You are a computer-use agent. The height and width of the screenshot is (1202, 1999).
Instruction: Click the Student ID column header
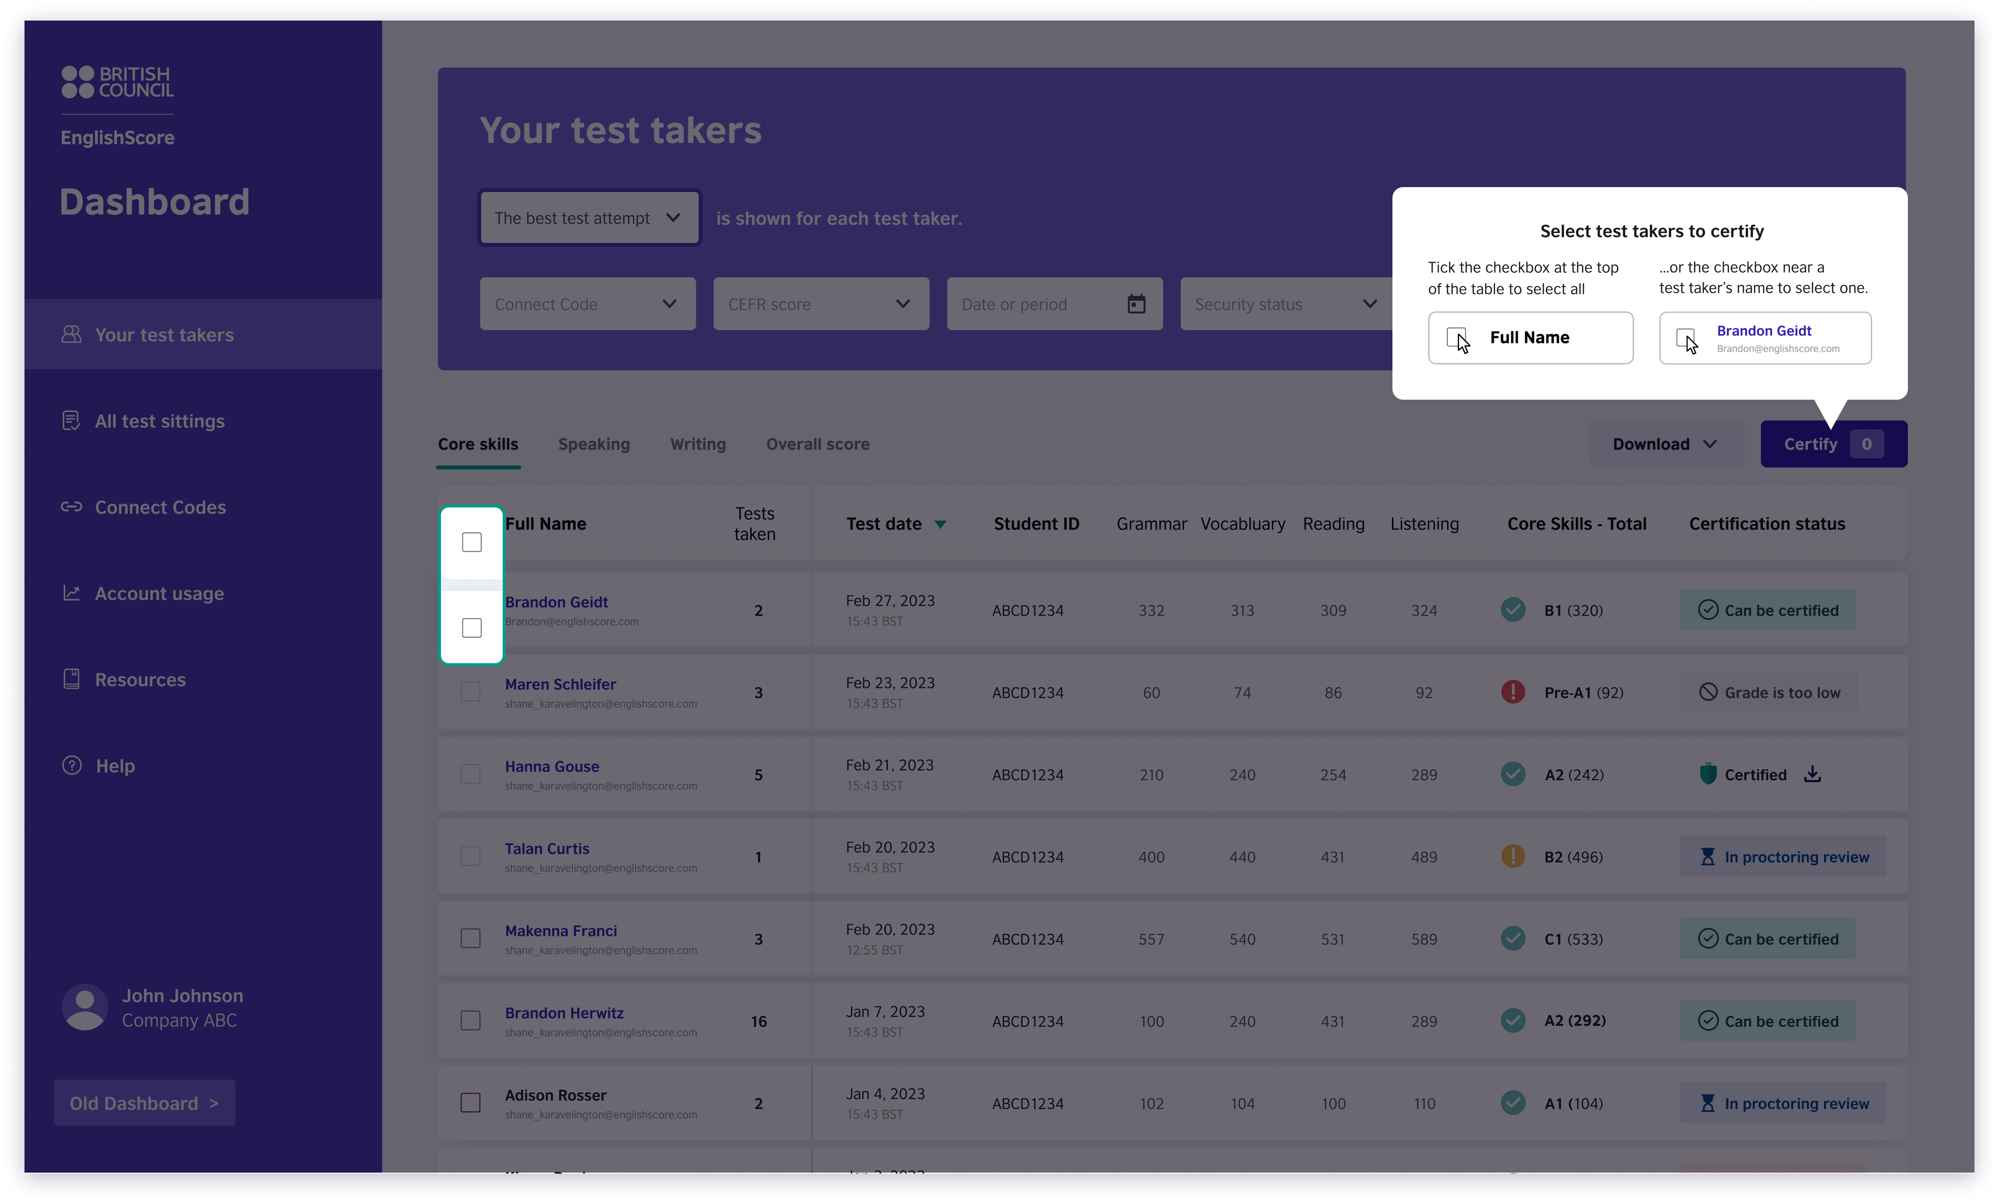(1036, 524)
